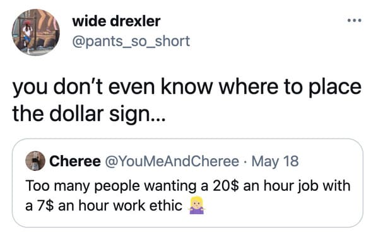Viewport: 378px width, 235px height.
Task: Click the May 18 timestamp
Action: pyautogui.click(x=275, y=161)
